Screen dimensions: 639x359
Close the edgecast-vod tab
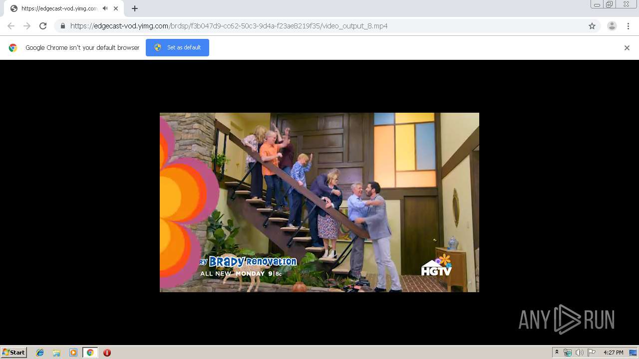(x=116, y=8)
